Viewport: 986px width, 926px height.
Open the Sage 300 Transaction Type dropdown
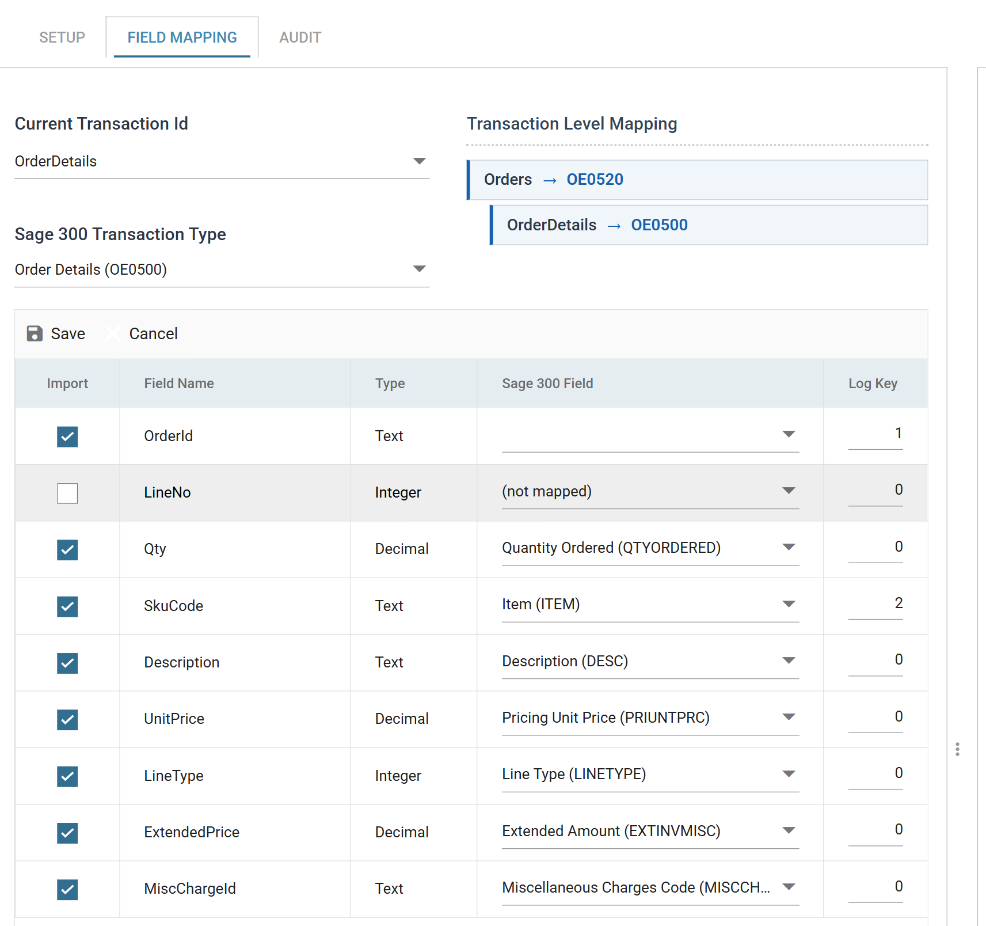click(222, 270)
